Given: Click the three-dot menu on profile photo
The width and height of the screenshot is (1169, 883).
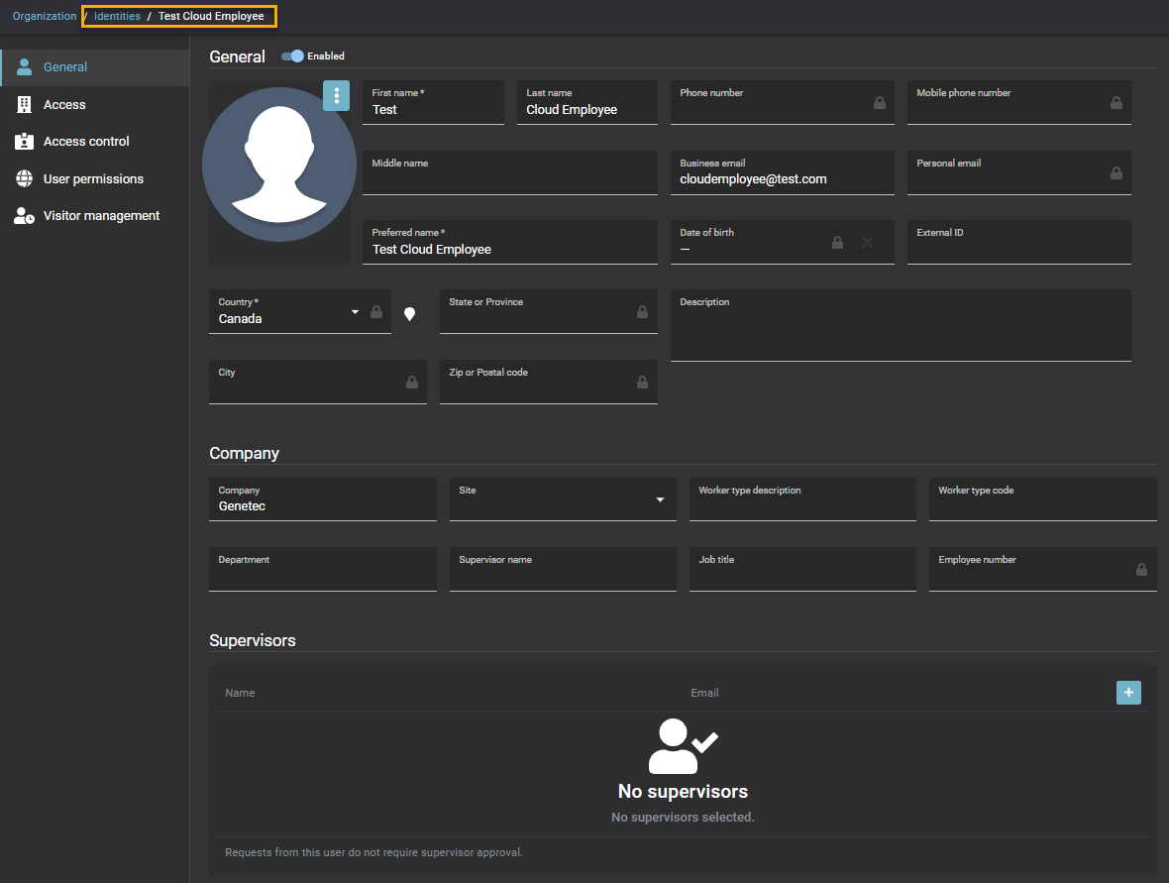Looking at the screenshot, I should 337,96.
